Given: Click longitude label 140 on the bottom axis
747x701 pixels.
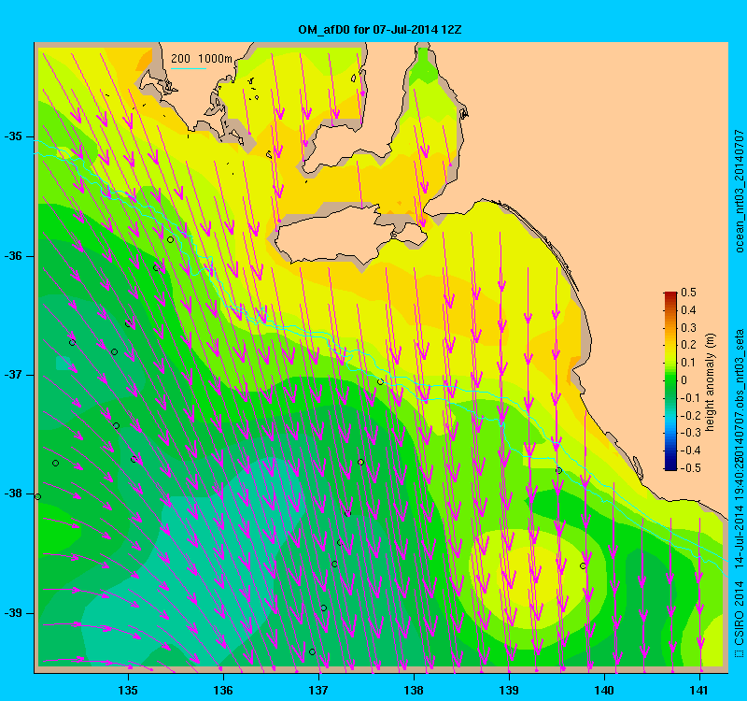Looking at the screenshot, I should [604, 690].
